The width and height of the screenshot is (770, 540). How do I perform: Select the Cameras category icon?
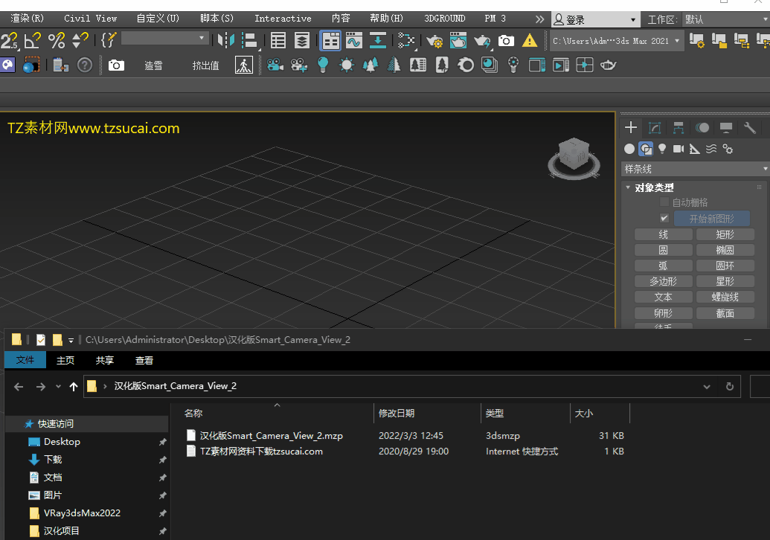[x=678, y=149]
